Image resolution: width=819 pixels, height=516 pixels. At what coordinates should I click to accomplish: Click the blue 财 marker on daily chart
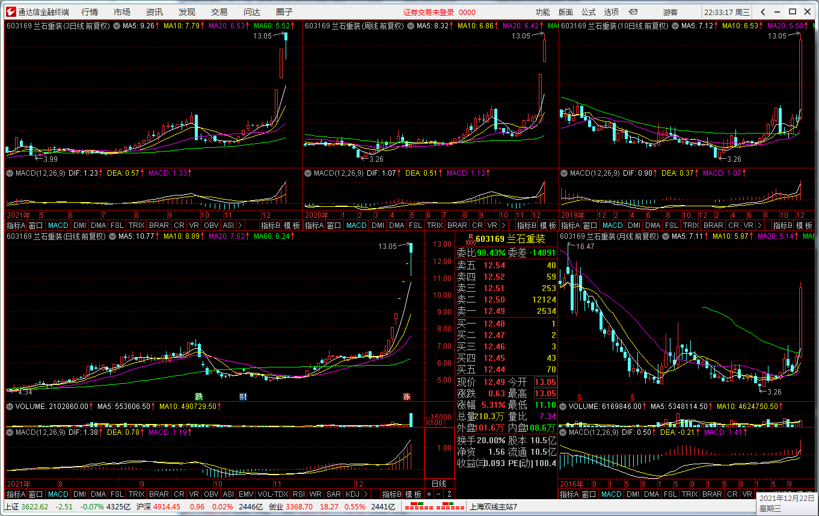coord(243,397)
